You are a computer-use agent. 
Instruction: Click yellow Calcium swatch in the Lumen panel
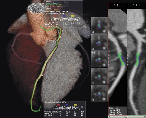click(x=72, y=16)
